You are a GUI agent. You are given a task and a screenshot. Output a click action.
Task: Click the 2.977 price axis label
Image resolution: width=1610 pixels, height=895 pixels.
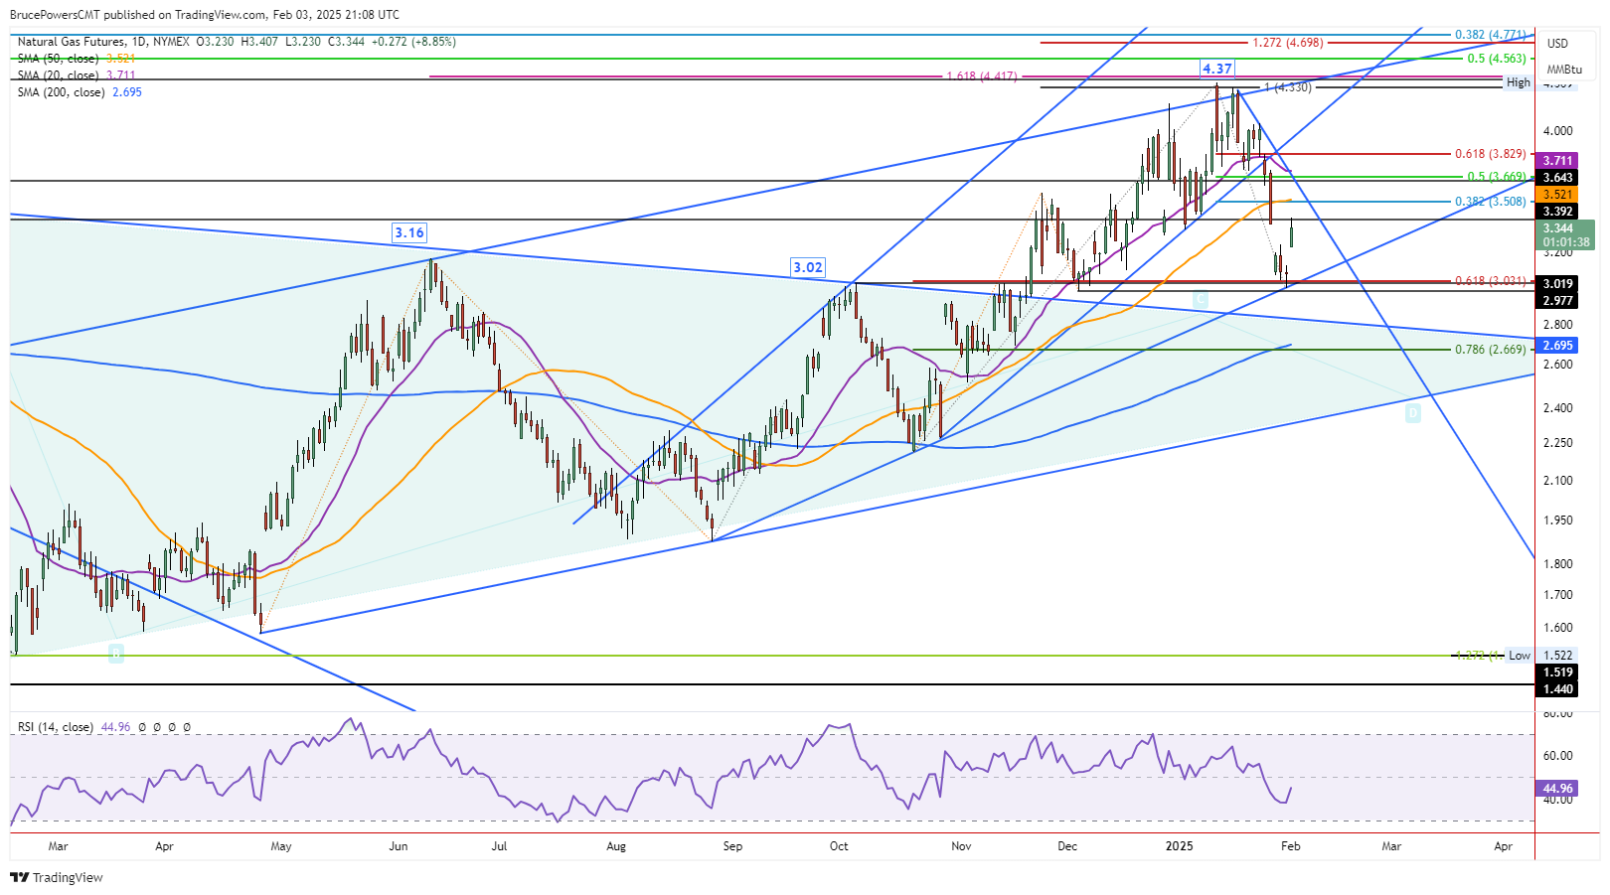tap(1557, 301)
